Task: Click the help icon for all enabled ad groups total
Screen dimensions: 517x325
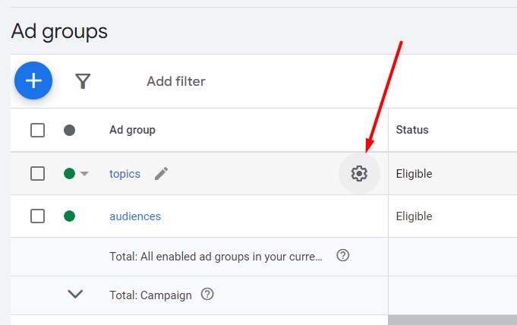Action: coord(342,255)
